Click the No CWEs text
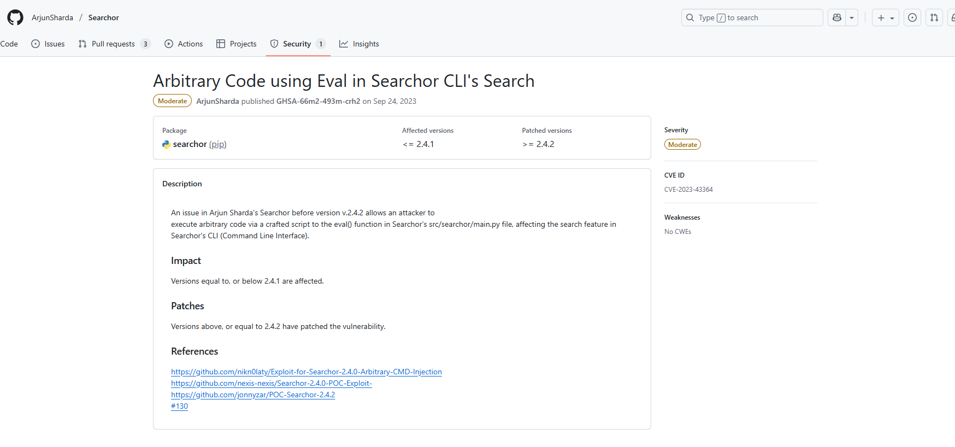 coord(677,232)
